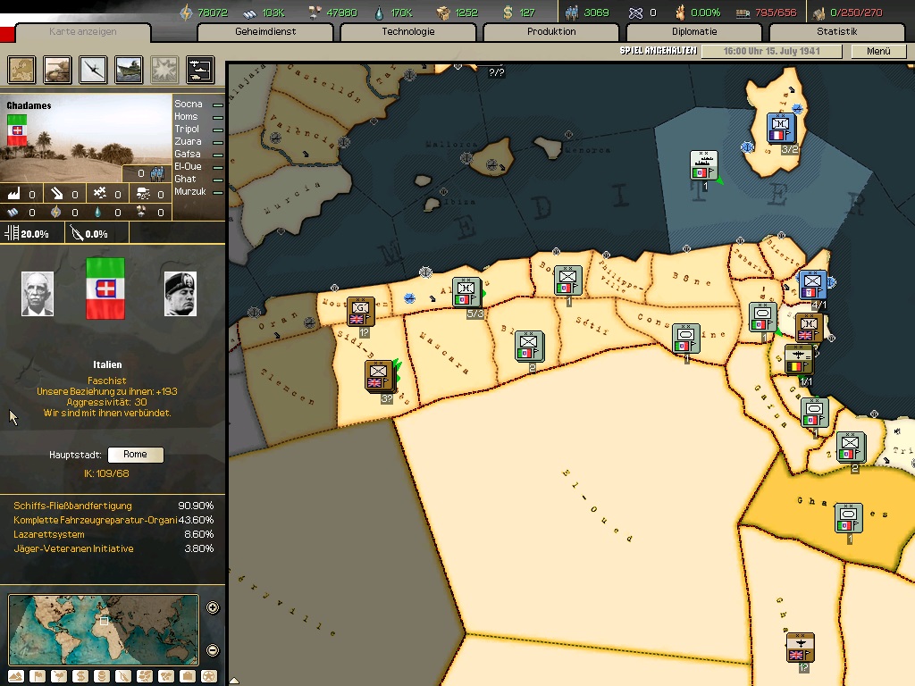
Task: Click the world minimap
Action: pos(104,630)
